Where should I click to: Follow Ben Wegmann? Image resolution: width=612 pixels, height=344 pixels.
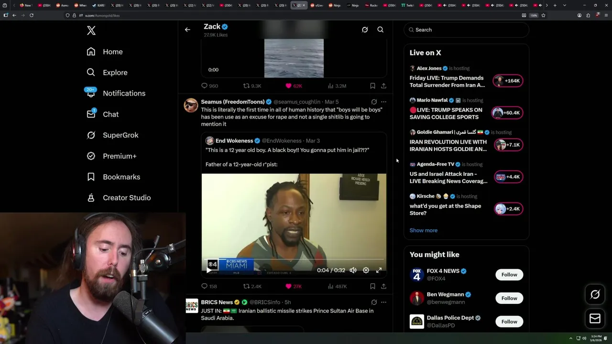[509, 298]
